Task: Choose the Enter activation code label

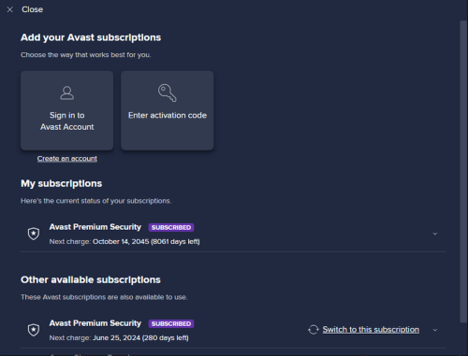Action: [168, 115]
